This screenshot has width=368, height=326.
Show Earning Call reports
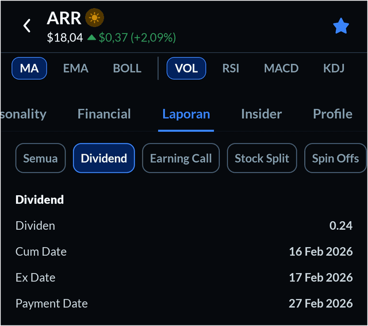coord(181,158)
